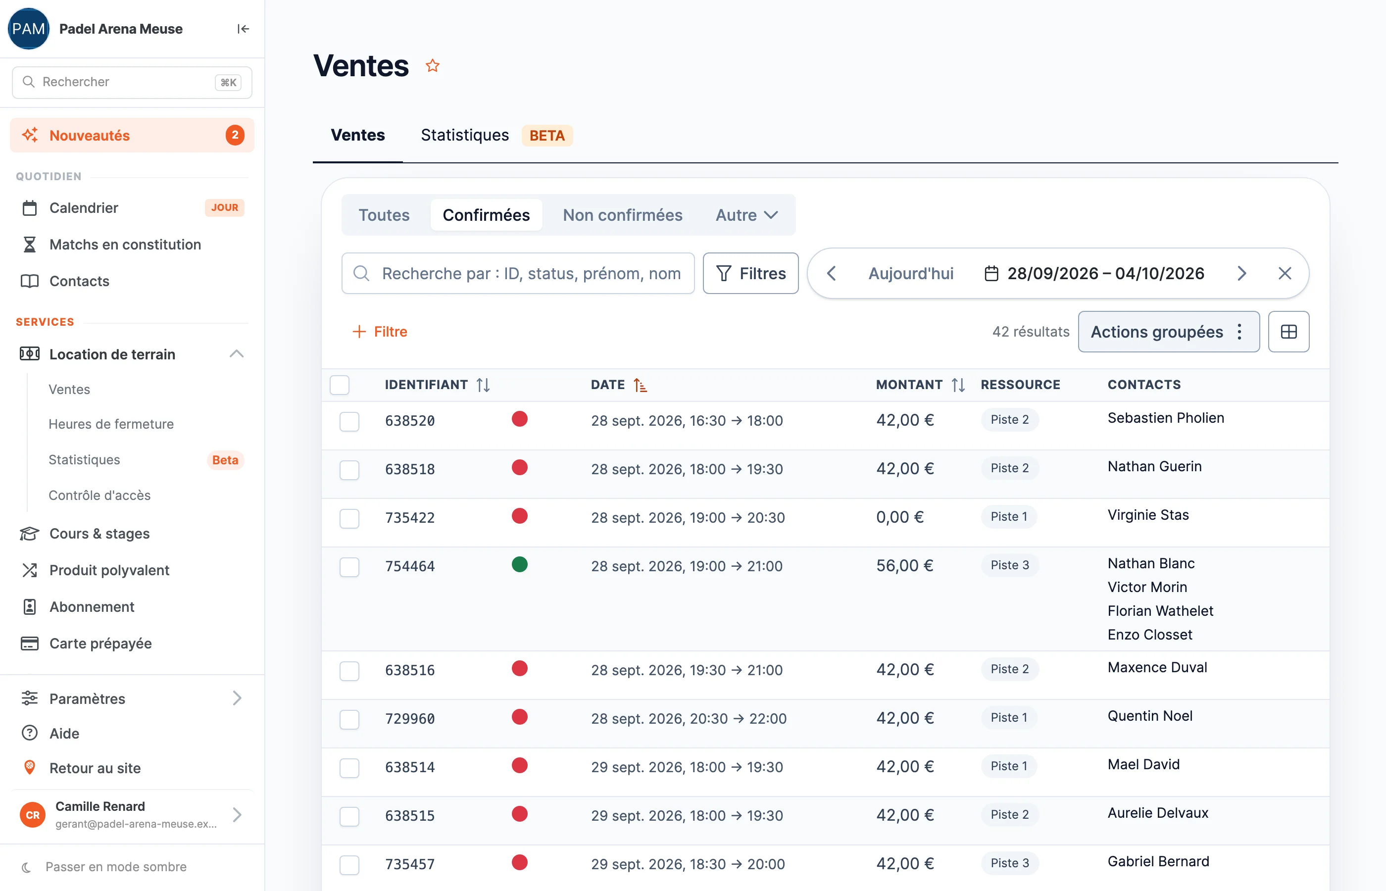Select the row checkbox for 754464
Viewport: 1386px width, 891px height.
pos(349,567)
